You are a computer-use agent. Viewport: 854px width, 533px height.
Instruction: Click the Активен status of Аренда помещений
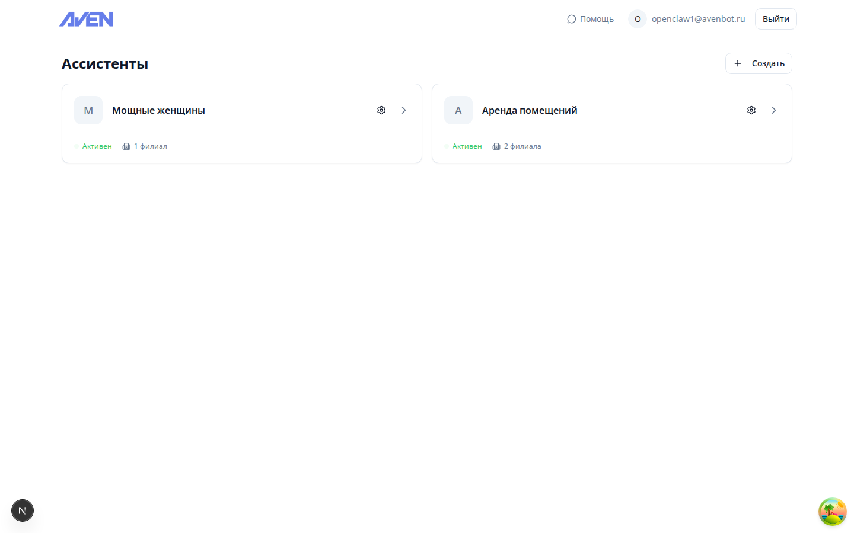[x=467, y=146]
